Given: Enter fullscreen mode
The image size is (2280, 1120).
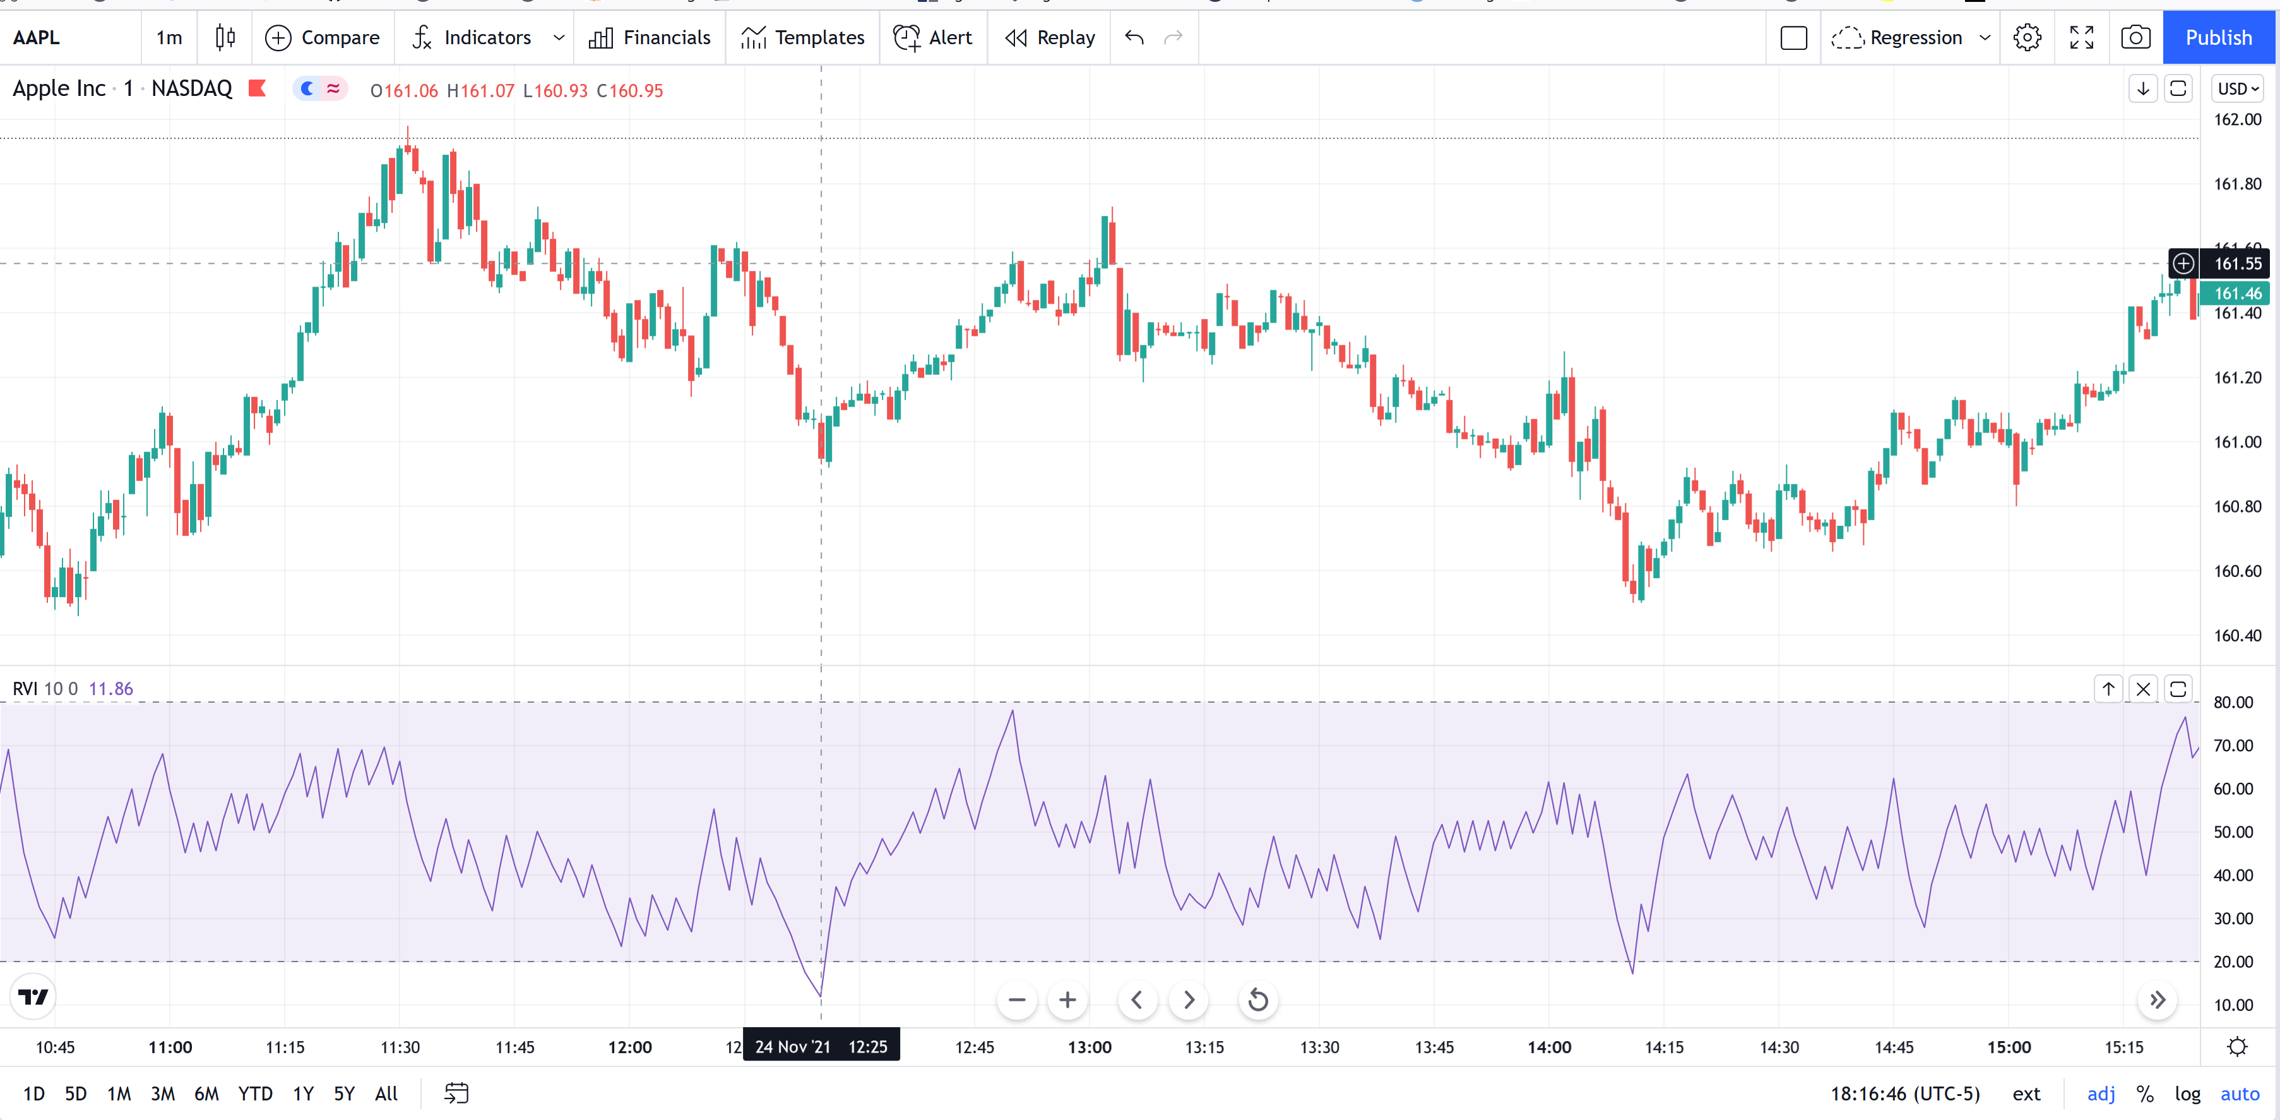Looking at the screenshot, I should point(2082,37).
